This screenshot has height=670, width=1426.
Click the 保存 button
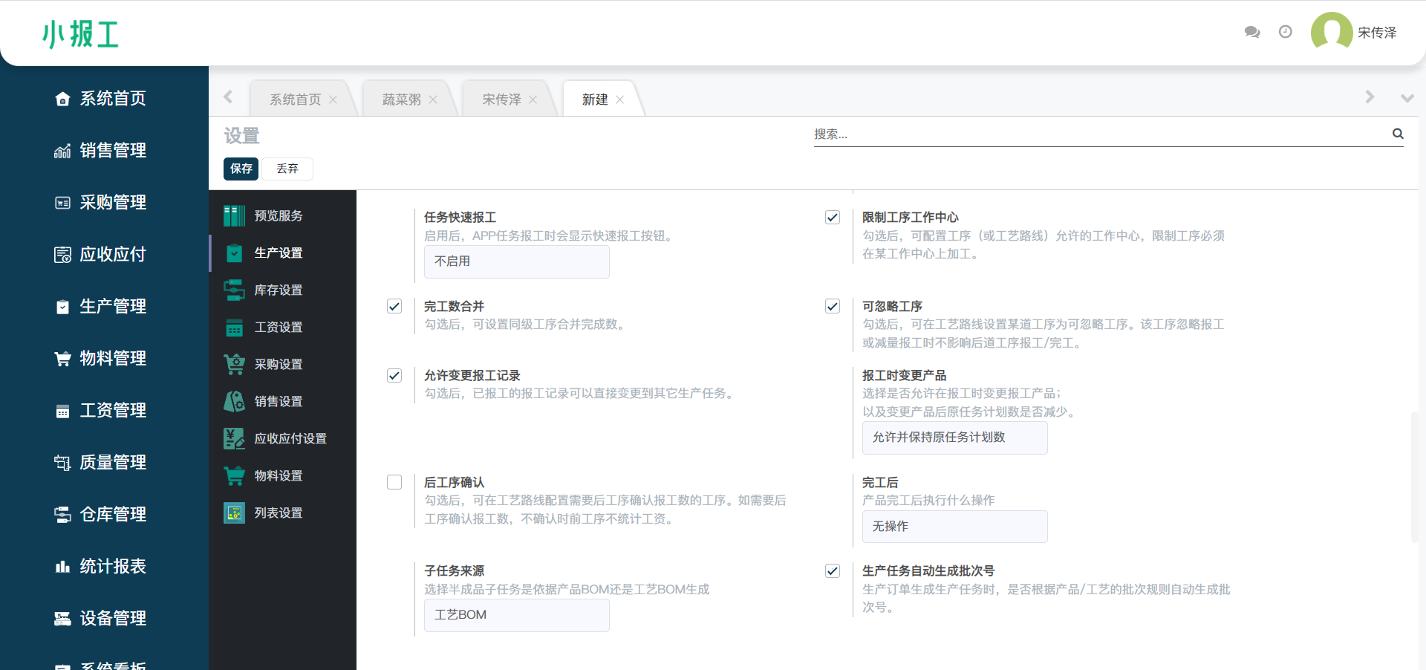pos(241,169)
